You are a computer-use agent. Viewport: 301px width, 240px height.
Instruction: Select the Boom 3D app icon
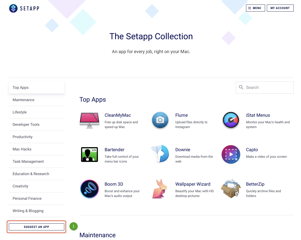[89, 189]
